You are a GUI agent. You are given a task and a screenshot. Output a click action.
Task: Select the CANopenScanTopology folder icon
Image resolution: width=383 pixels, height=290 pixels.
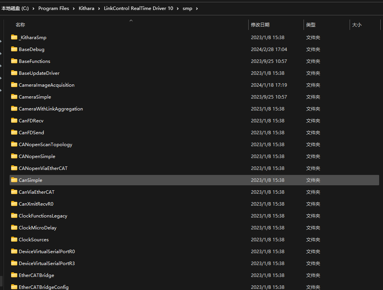click(14, 144)
